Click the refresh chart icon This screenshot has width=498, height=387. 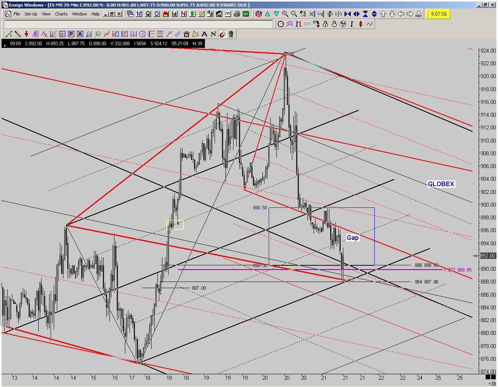coord(258,14)
